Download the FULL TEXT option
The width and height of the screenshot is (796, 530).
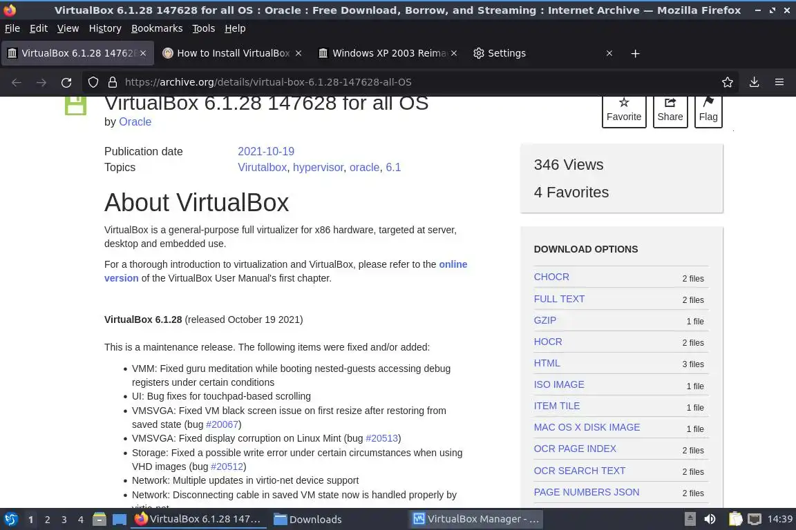tap(559, 299)
